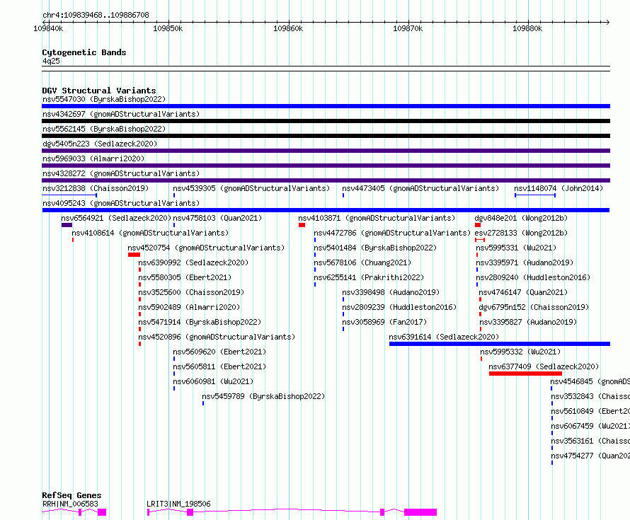This screenshot has height=520, width=630.
Task: Click the nsv4546845 variant label
Action: coord(590,381)
